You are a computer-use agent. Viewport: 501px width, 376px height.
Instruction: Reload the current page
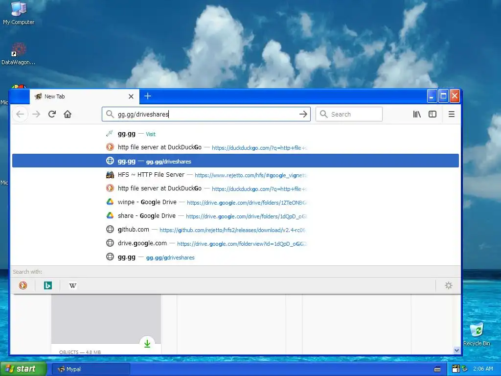(x=52, y=114)
